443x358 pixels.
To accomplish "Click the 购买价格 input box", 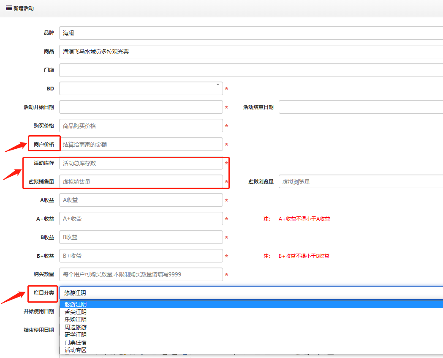I will 141,126.
